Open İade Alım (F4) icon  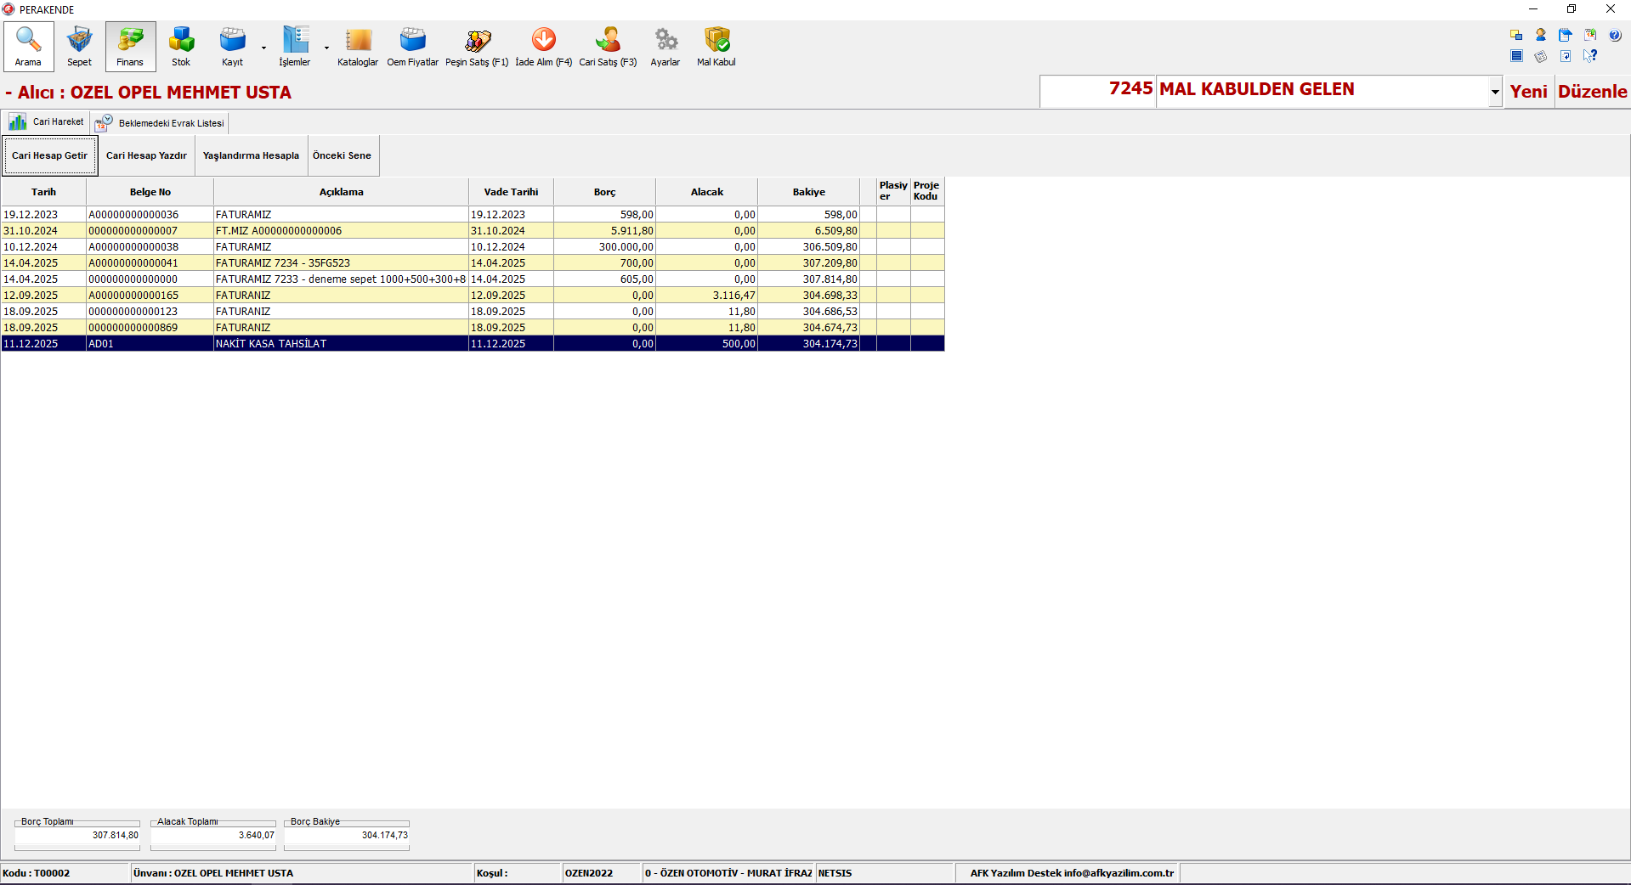(543, 46)
